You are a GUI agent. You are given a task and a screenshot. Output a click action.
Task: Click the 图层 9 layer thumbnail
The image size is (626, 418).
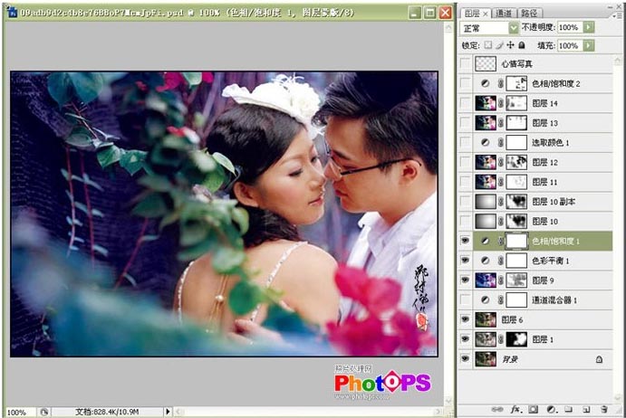[x=485, y=280]
